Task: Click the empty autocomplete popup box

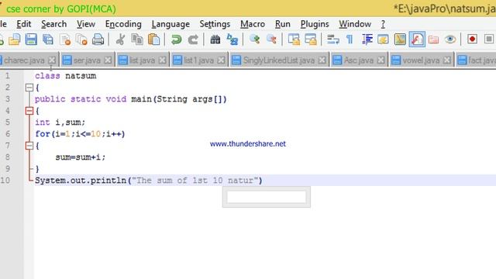Action: (267, 197)
